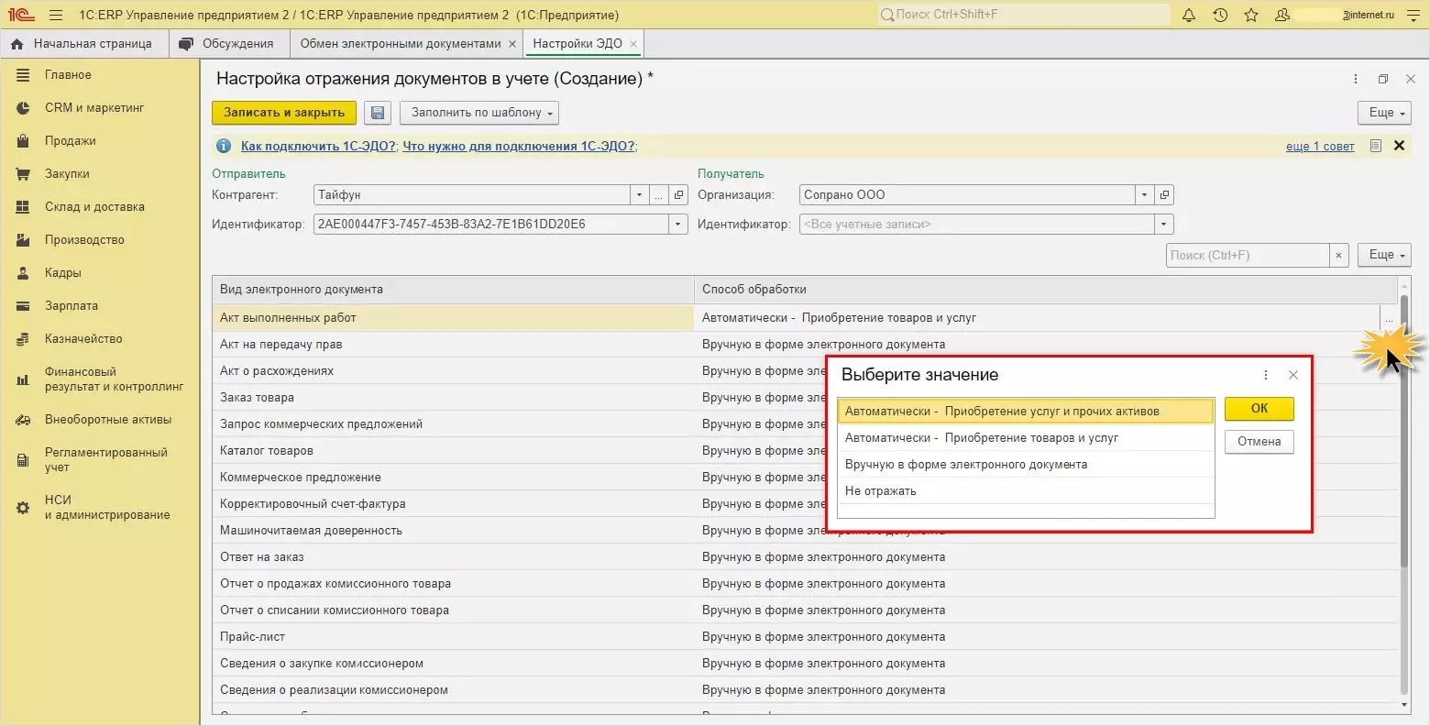1430x726 pixels.
Task: Open the notifications bell icon
Action: 1189,16
